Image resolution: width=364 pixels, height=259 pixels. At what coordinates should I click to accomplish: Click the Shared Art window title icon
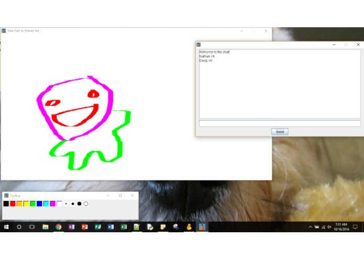[4, 30]
